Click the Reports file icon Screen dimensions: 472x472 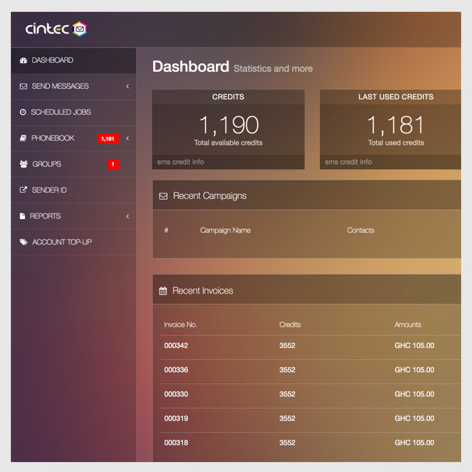pos(22,216)
